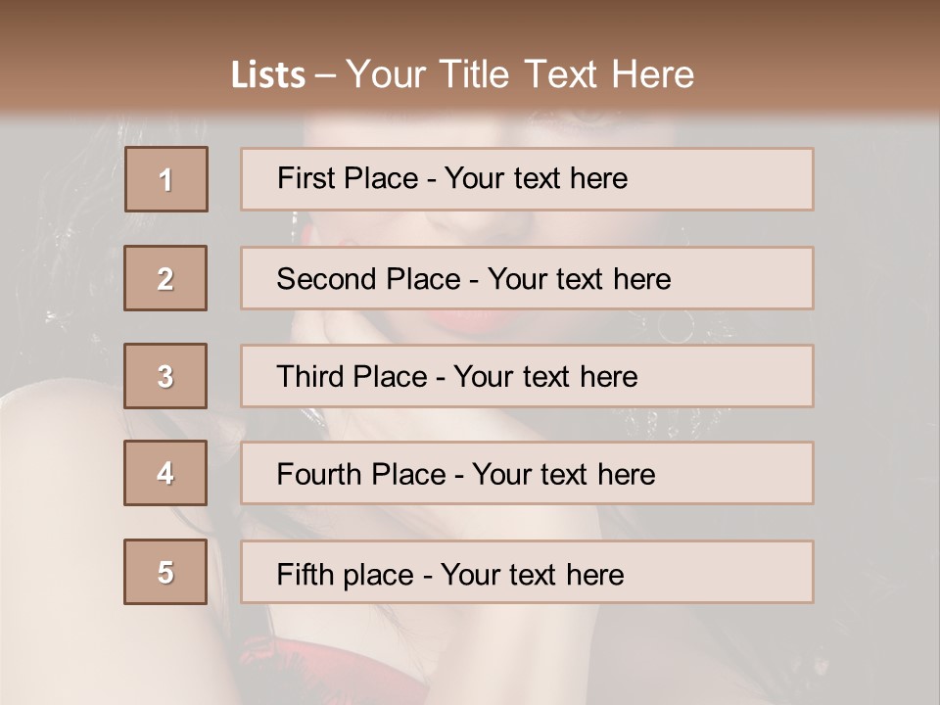Screen dimensions: 940x705
Task: Click the hoop earring in background photo
Action: (676, 327)
